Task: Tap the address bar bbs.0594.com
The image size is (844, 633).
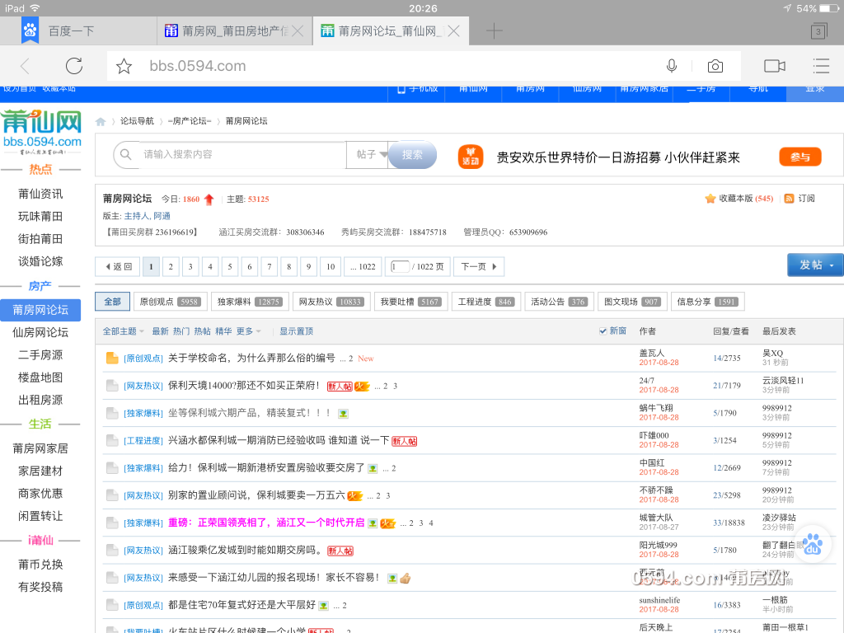Action: click(x=198, y=66)
